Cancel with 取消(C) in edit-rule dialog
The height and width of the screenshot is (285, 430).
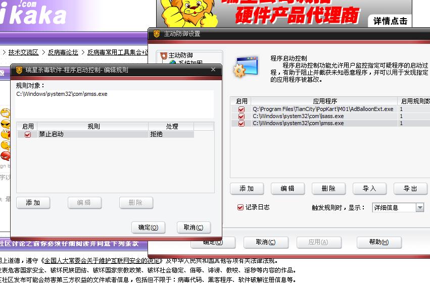coord(194,227)
